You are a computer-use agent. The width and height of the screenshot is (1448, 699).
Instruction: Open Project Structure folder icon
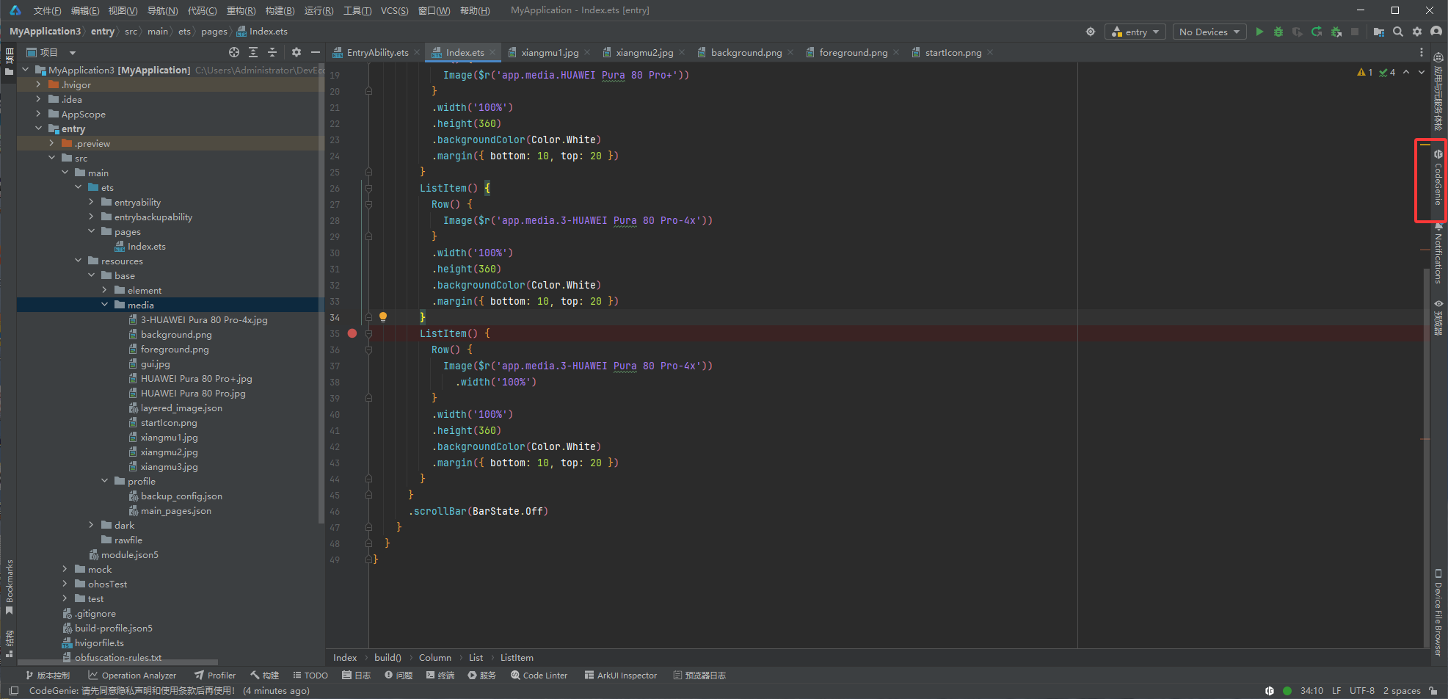(1379, 32)
